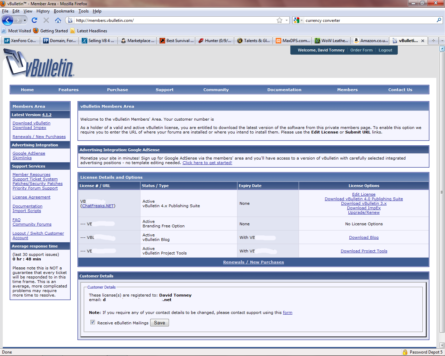The image size is (445, 356).
Task: Switch to the Best Survival tab
Action: [x=176, y=41]
